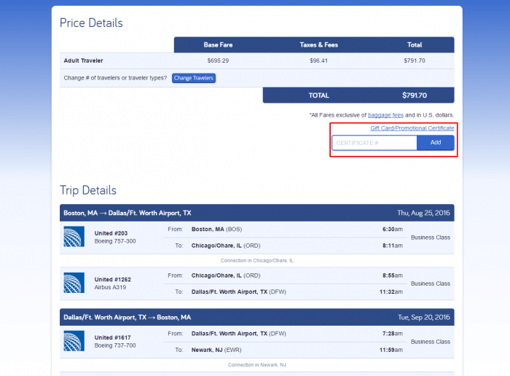
Task: Click the 8:11am arrival time
Action: tap(392, 246)
